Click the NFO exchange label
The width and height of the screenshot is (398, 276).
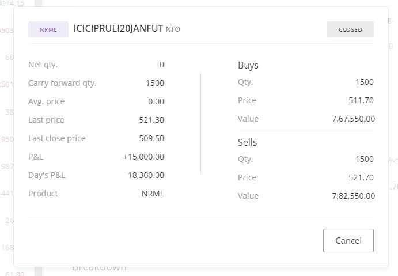[173, 29]
